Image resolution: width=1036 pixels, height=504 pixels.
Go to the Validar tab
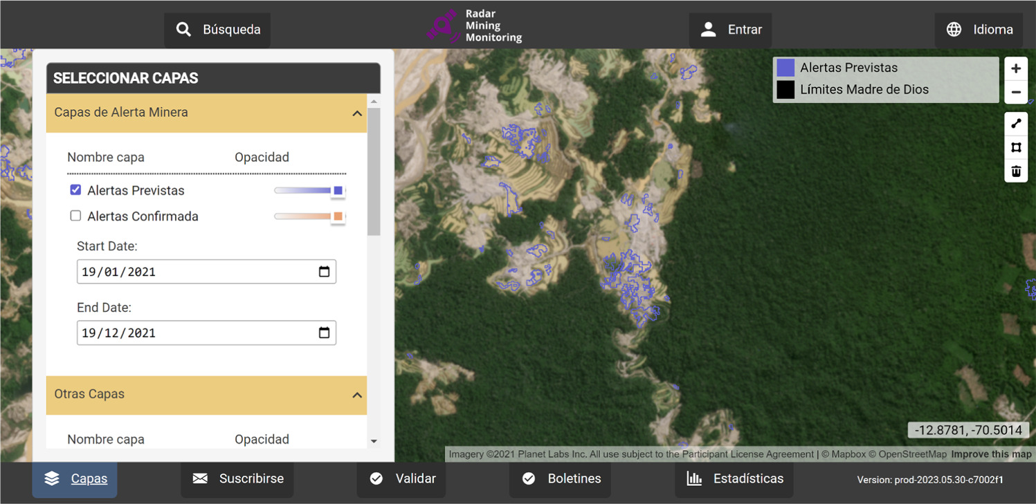coord(401,478)
